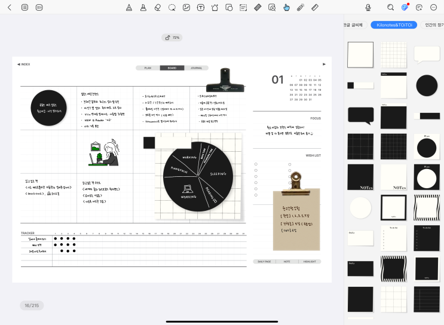Image resolution: width=444 pixels, height=325 pixels.
Task: Open the NOTE tab at bottom
Action: [x=287, y=262]
